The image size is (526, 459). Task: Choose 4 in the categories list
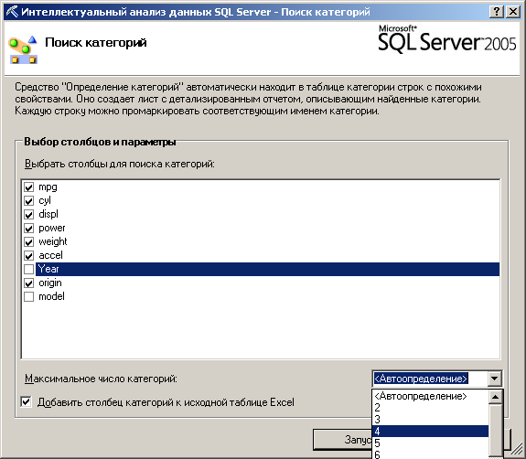pos(430,432)
